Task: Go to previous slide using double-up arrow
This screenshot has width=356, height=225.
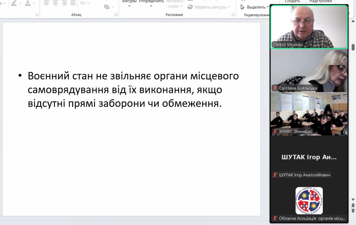Action: [353, 205]
